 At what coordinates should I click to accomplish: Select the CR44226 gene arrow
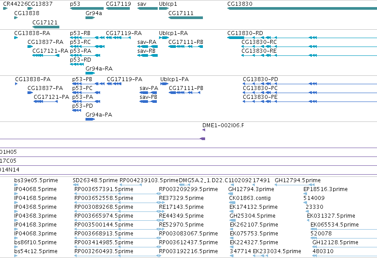(x=5, y=8)
